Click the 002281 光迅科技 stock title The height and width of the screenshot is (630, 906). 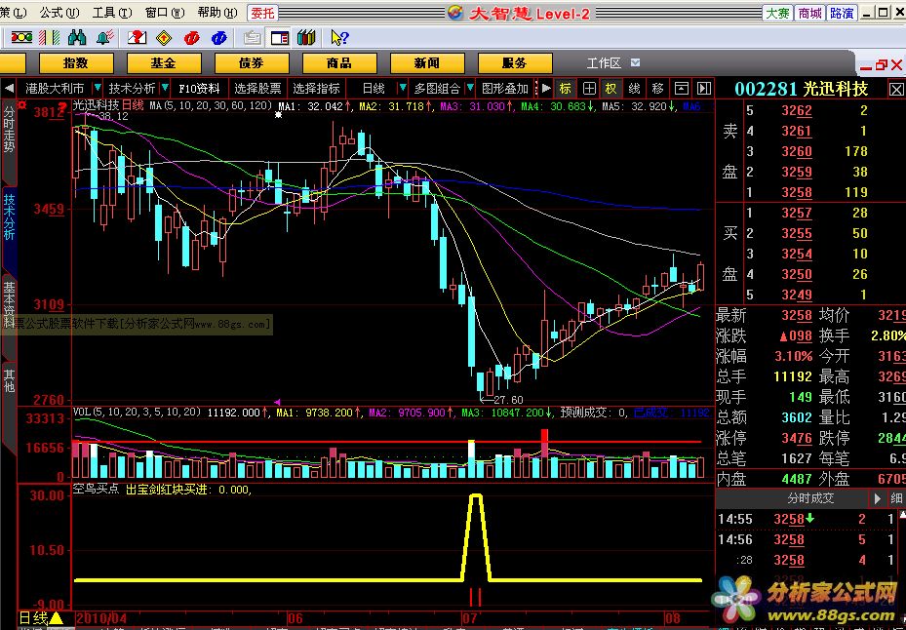pos(802,89)
